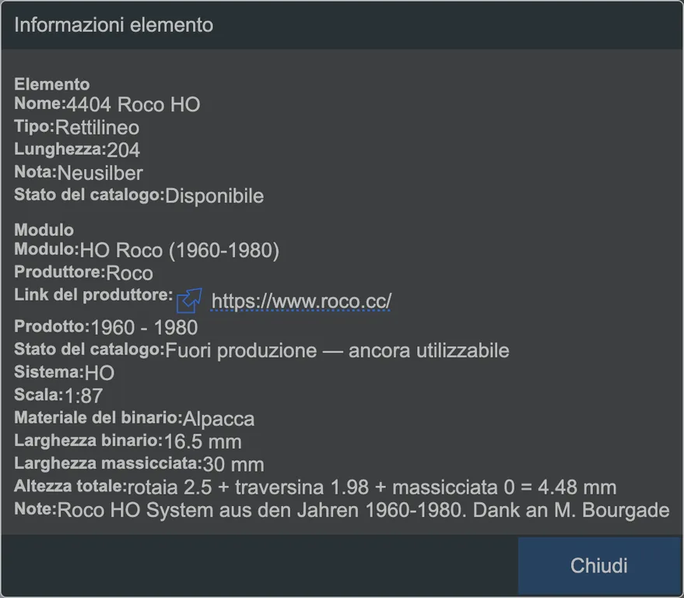
Task: Click the Nota value Neusilber
Action: [100, 173]
